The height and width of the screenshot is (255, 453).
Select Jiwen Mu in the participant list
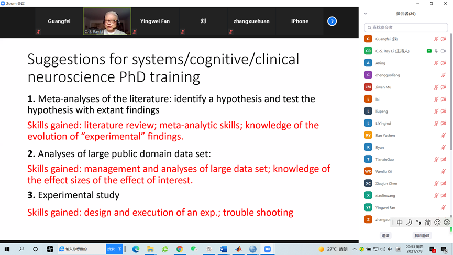383,87
